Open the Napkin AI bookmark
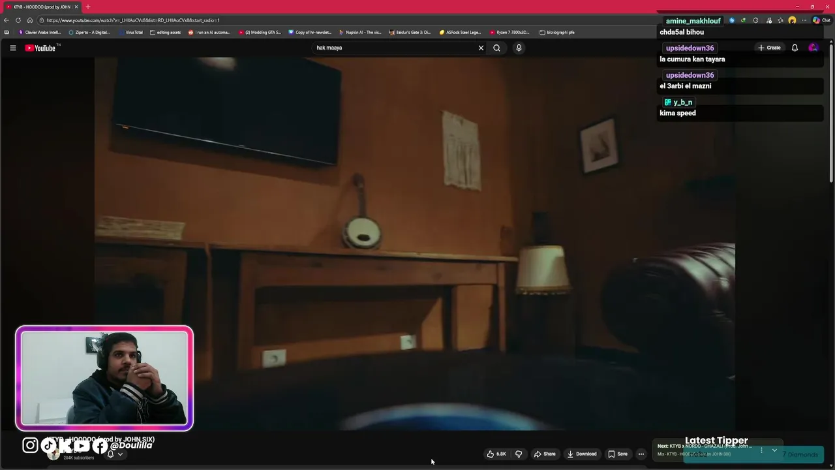The width and height of the screenshot is (835, 470). tap(360, 32)
